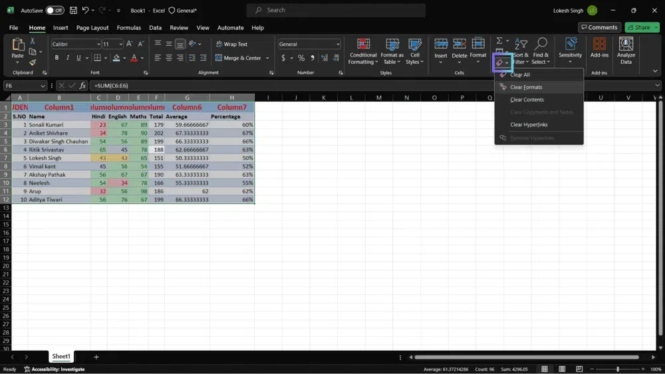Click the Delete cells icon

(x=460, y=44)
